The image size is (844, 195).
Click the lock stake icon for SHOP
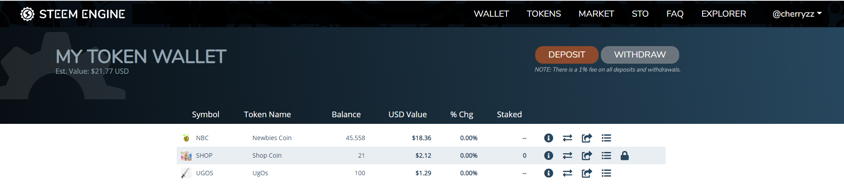625,155
